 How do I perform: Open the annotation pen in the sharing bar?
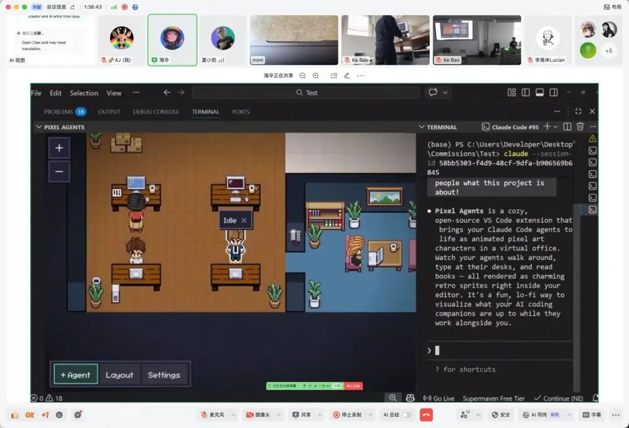[347, 76]
